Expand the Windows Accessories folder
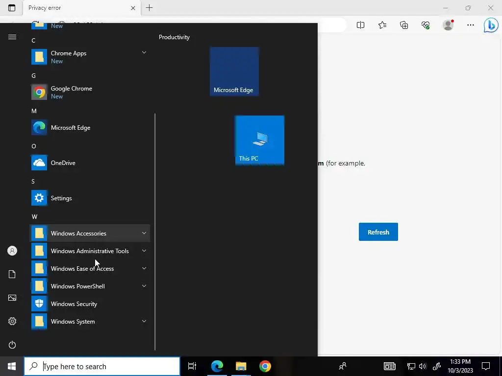The width and height of the screenshot is (502, 376). (x=90, y=233)
